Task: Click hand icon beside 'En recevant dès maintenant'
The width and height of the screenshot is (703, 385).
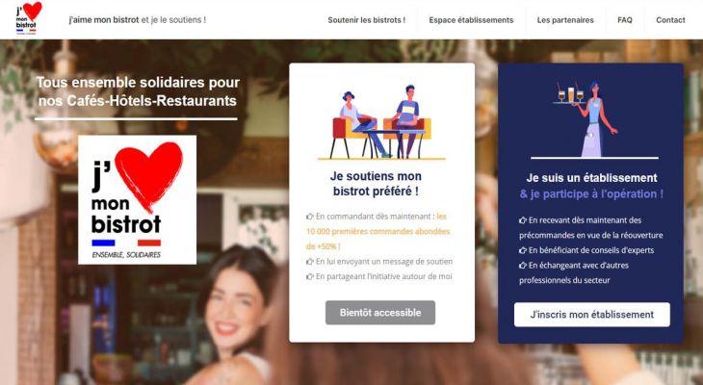Action: (x=523, y=220)
